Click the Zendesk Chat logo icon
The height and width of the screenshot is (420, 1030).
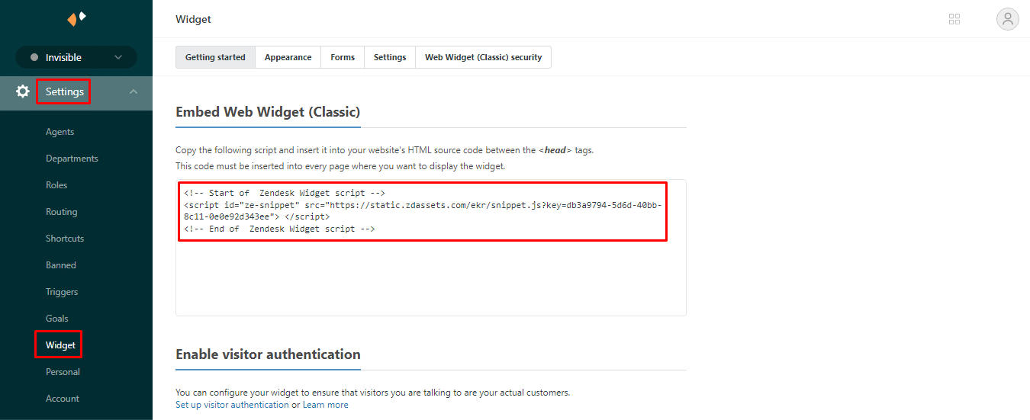pyautogui.click(x=76, y=18)
